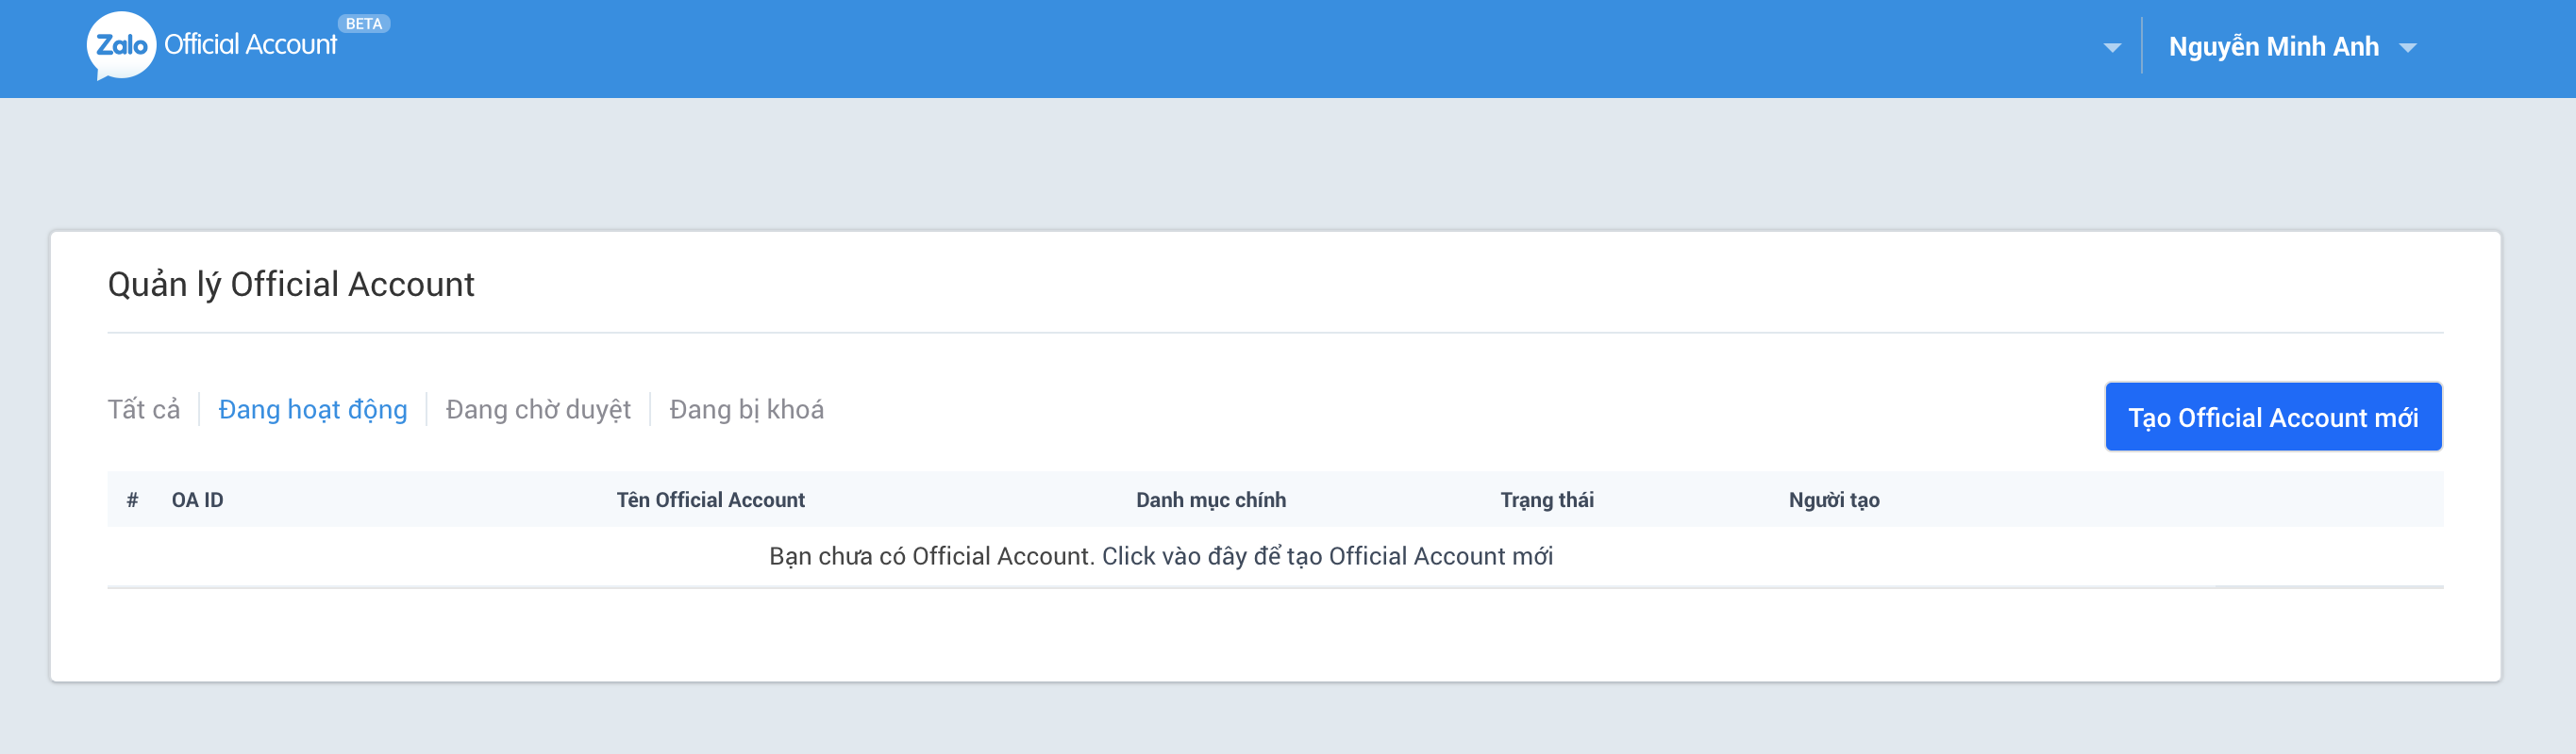Click the # column header
Screen dimensions: 2576x754
[x=132, y=500]
